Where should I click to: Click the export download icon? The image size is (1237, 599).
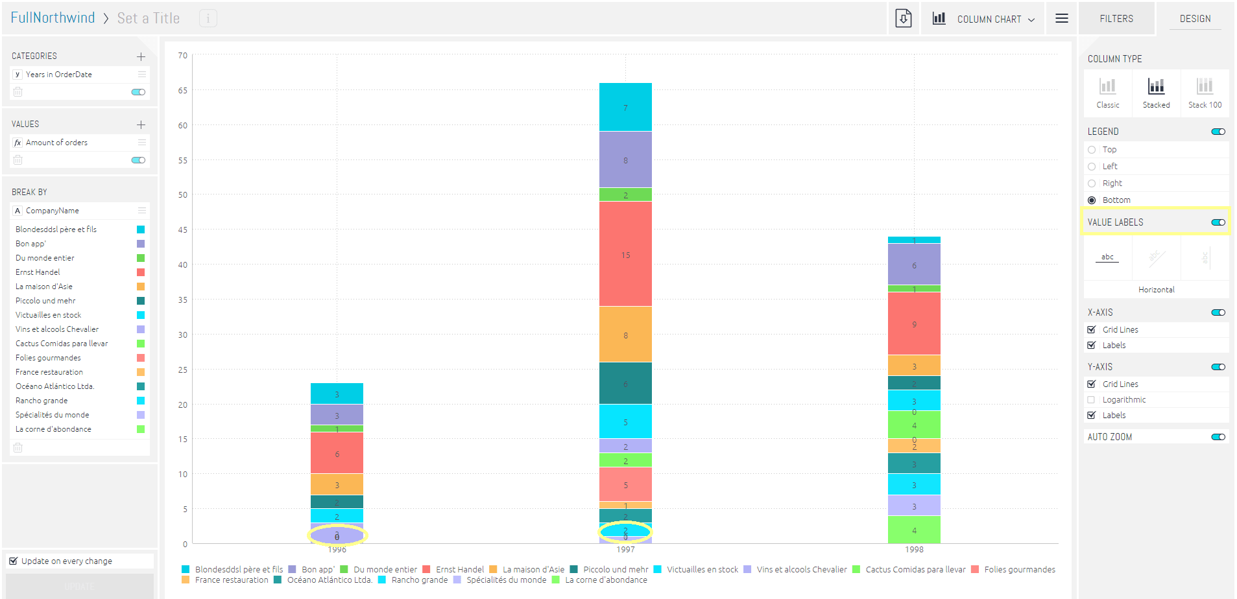point(903,18)
